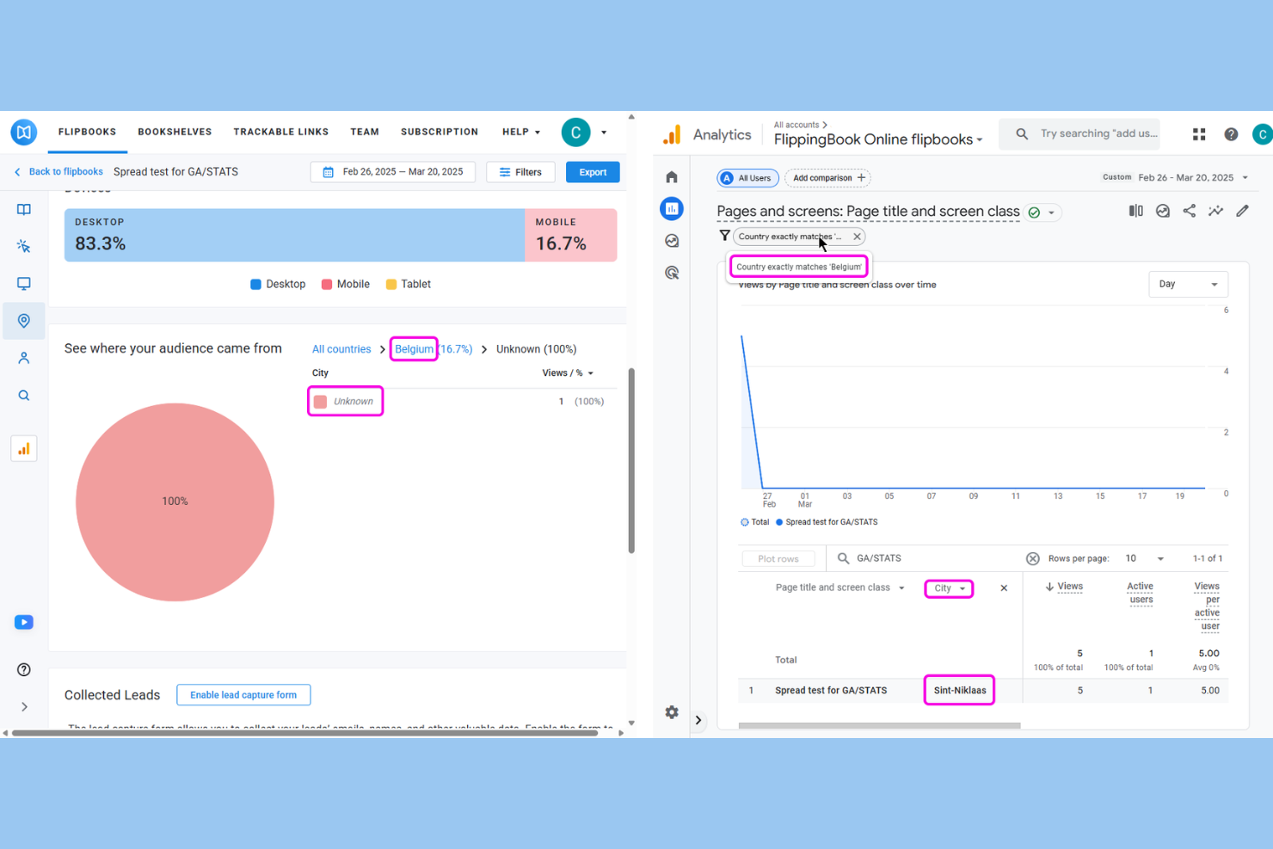1273x849 pixels.
Task: Open the person leads icon in sidebar
Action: (24, 358)
